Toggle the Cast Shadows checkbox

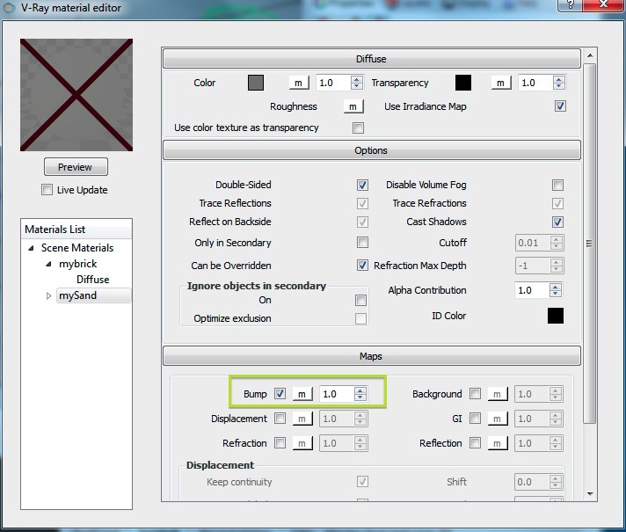tap(557, 222)
